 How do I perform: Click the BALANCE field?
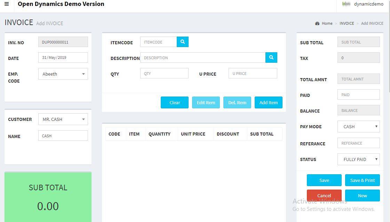(358, 110)
